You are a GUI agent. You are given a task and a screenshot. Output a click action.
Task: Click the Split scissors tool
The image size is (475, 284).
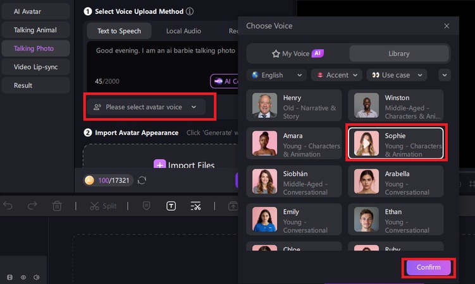click(102, 206)
